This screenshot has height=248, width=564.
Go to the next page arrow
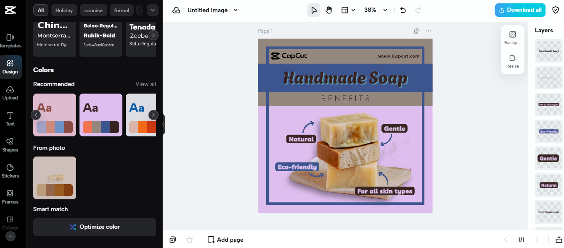[537, 240]
